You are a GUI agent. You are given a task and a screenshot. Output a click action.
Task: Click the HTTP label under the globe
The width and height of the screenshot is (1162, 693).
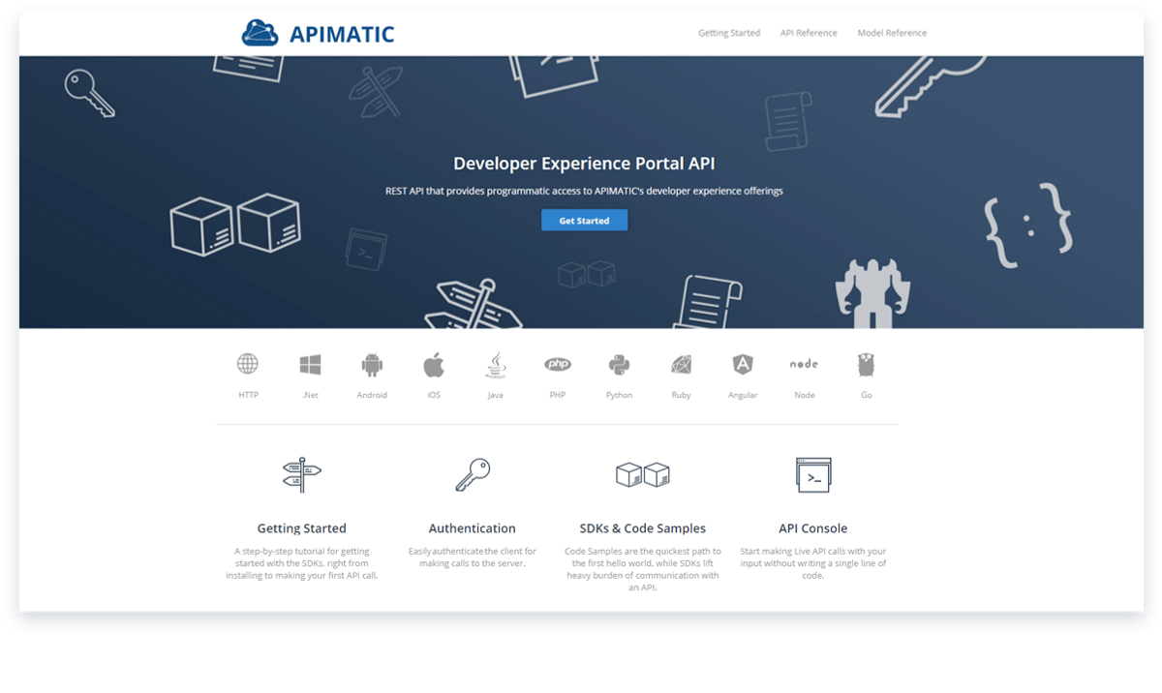click(248, 395)
